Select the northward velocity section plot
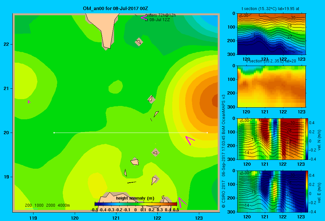This screenshot has width=325, height=221. point(271,139)
